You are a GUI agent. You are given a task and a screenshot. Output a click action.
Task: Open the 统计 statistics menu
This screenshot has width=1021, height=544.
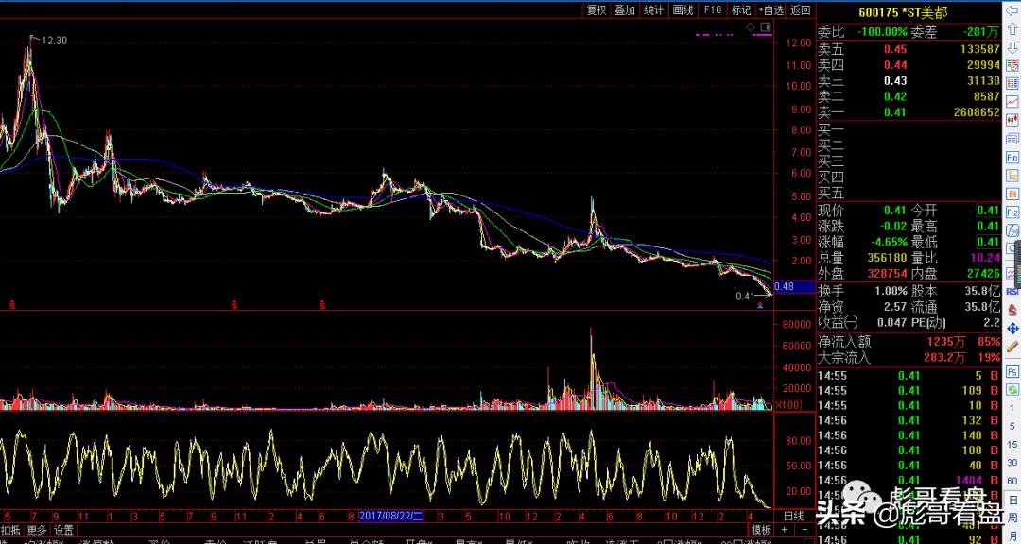(x=653, y=9)
